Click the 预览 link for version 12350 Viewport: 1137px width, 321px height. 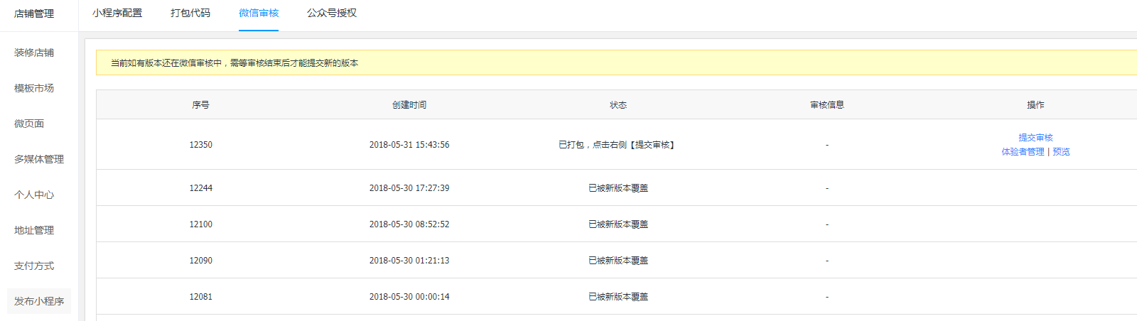[x=1061, y=152]
